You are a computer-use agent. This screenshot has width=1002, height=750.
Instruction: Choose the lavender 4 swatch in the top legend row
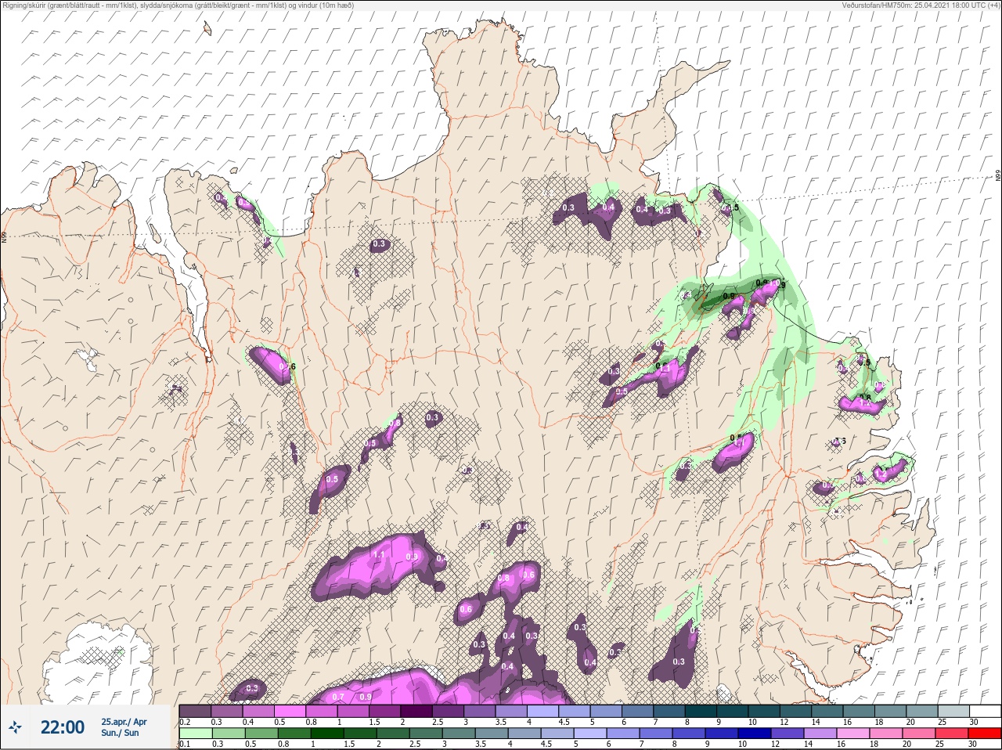point(544,711)
